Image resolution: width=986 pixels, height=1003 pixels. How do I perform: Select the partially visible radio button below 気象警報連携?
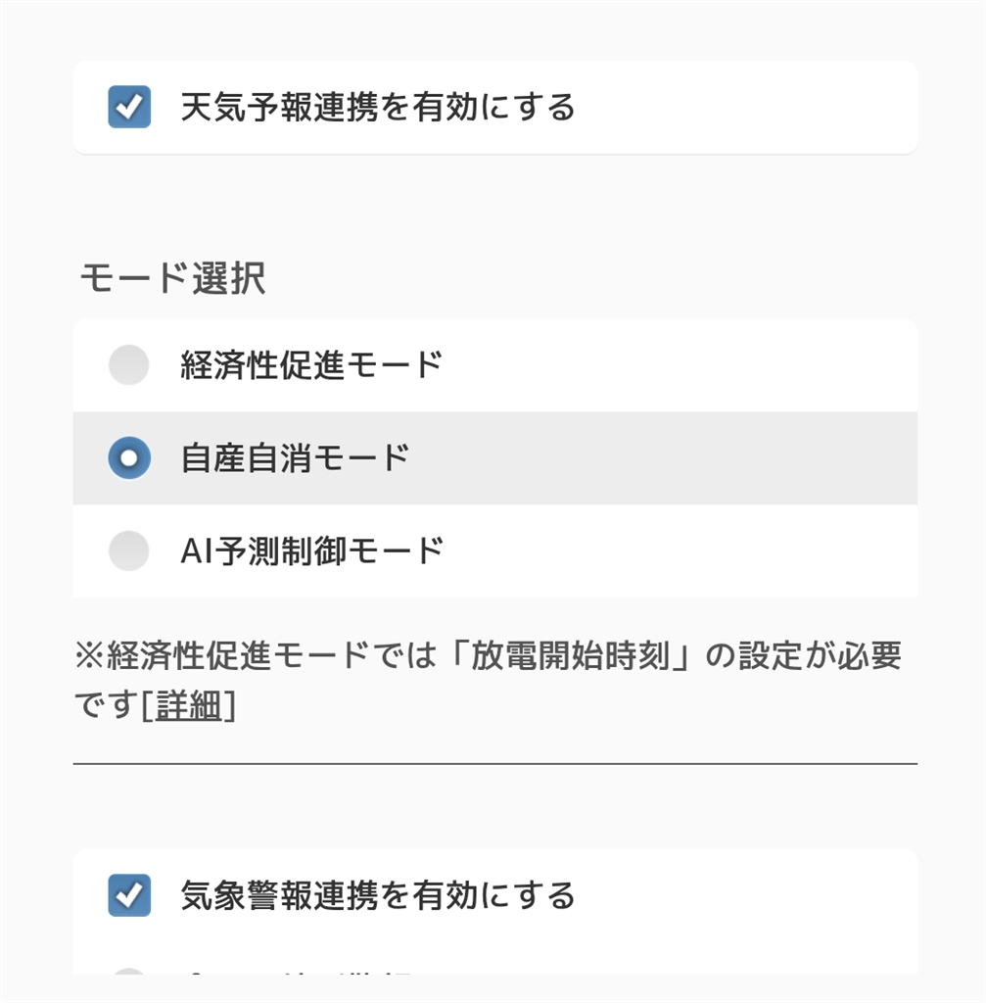pyautogui.click(x=128, y=975)
